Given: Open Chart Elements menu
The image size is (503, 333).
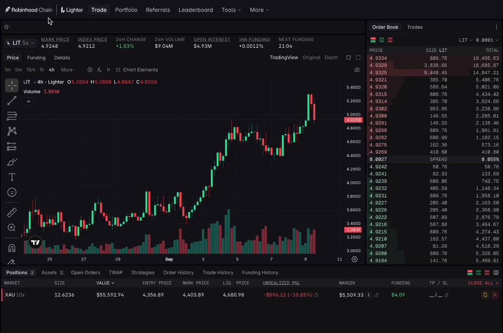Looking at the screenshot, I should tap(137, 70).
